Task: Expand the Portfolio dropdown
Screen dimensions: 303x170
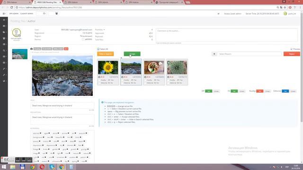Action: pyautogui.click(x=100, y=30)
